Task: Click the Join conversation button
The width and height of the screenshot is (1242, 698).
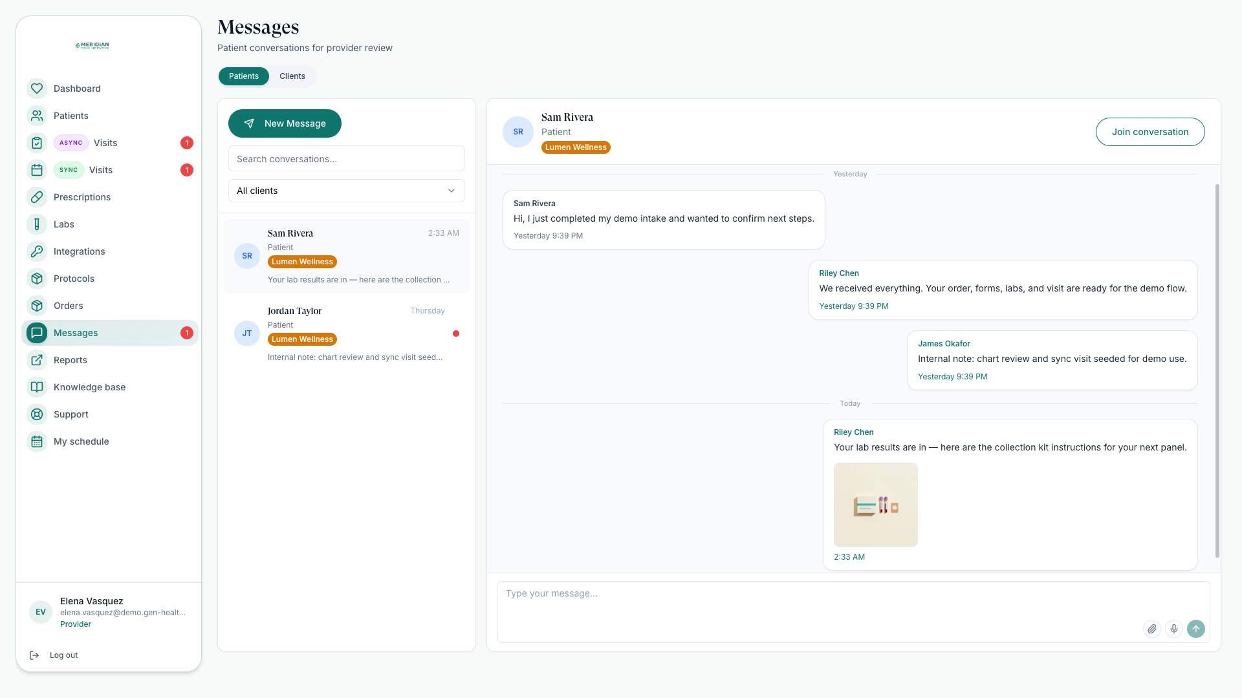Action: (x=1150, y=132)
